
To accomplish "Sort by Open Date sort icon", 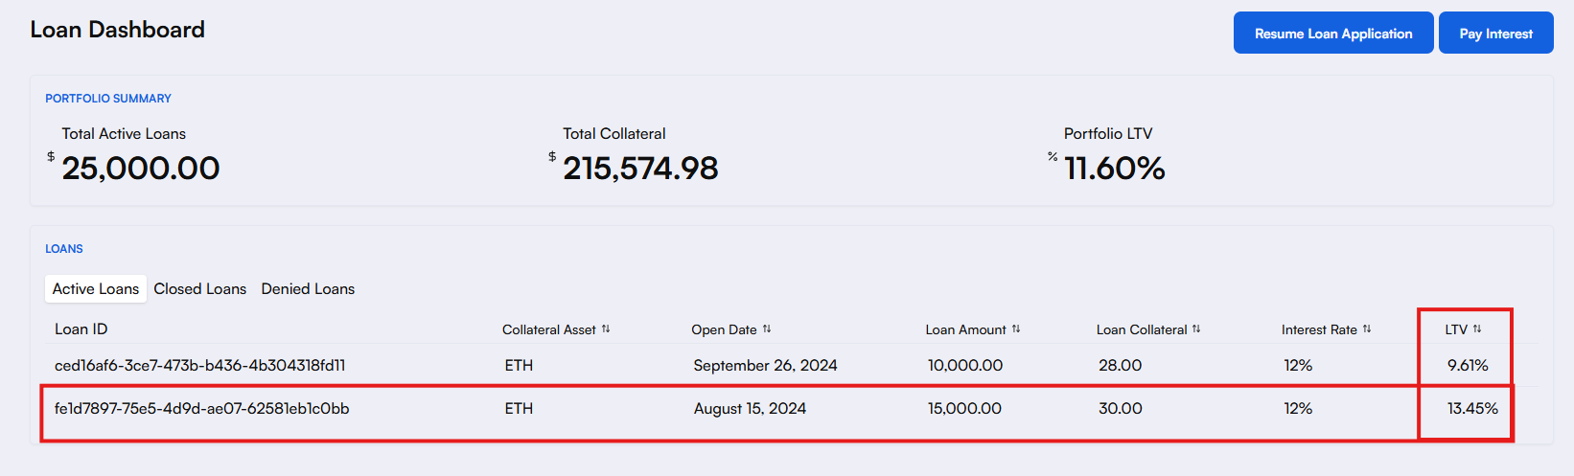I will click(x=767, y=329).
